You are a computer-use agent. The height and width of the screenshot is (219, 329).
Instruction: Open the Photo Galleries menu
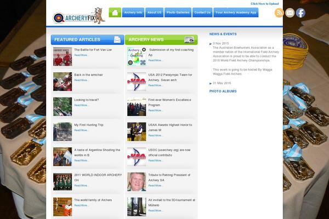coord(178,13)
